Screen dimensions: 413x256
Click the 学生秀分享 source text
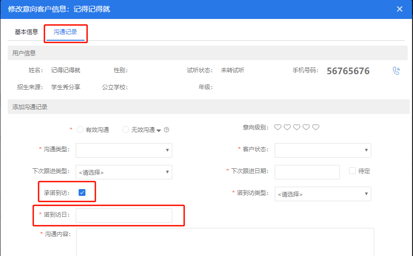click(x=66, y=87)
